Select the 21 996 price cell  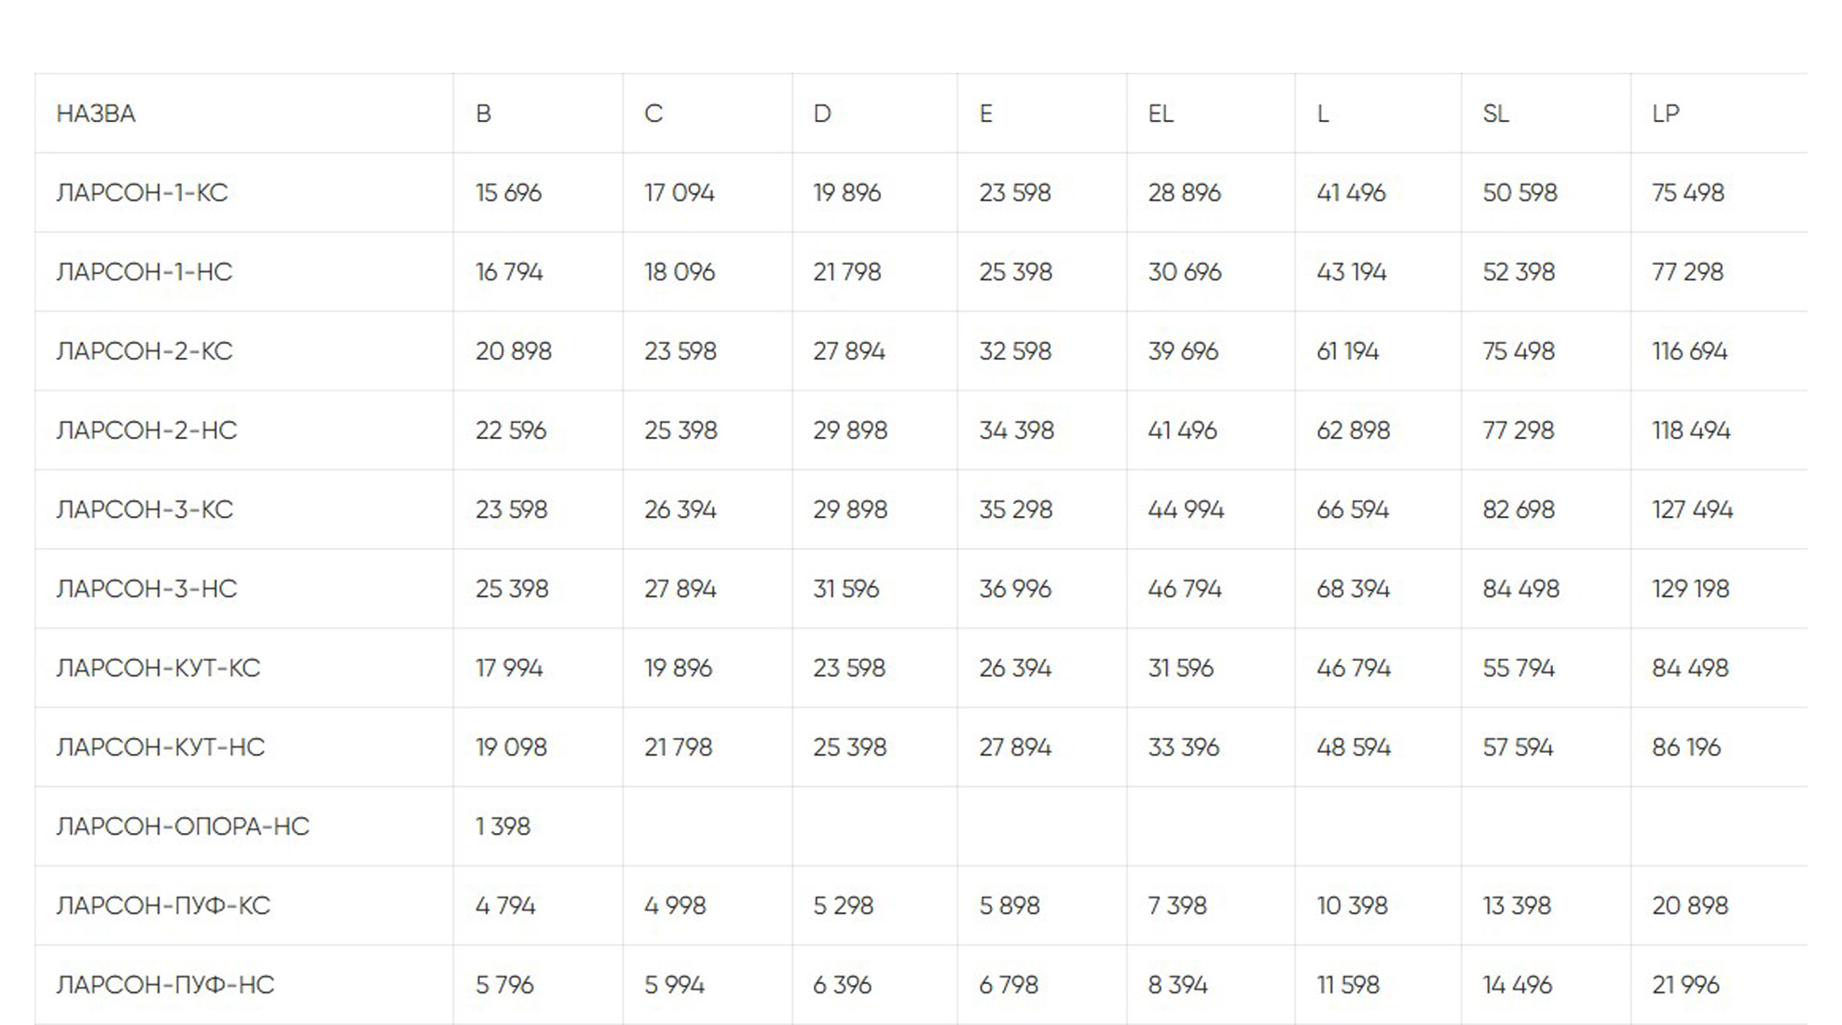coord(1685,985)
